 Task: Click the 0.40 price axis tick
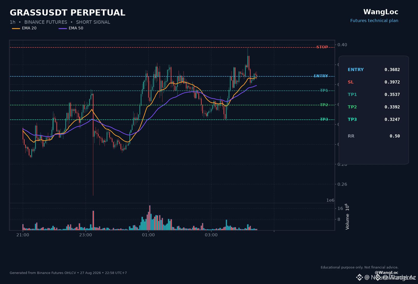[x=342, y=45]
